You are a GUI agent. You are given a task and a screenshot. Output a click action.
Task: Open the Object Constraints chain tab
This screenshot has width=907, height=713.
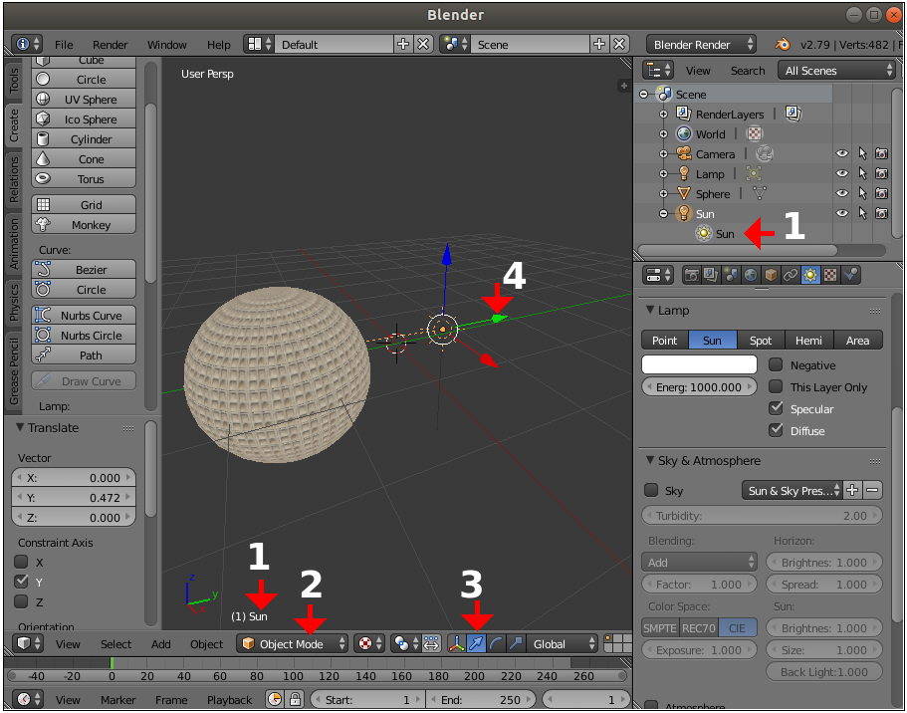(x=791, y=275)
